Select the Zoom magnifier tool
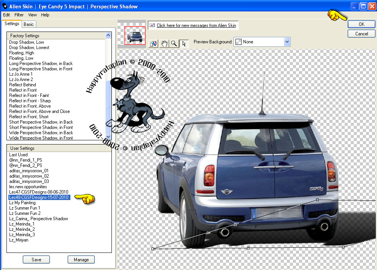This screenshot has width=377, height=270. click(x=174, y=43)
